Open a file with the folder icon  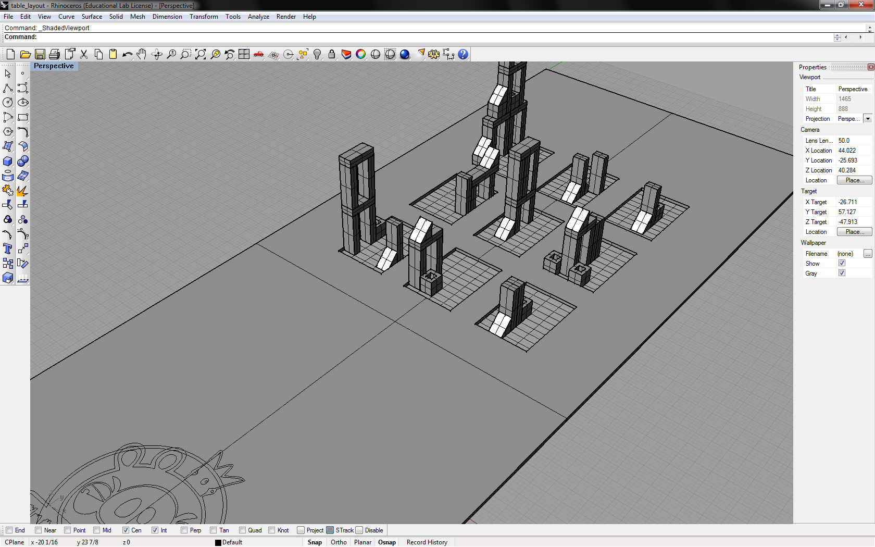[25, 54]
